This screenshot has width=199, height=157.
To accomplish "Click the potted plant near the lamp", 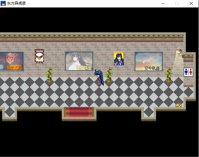I will 169,76.
